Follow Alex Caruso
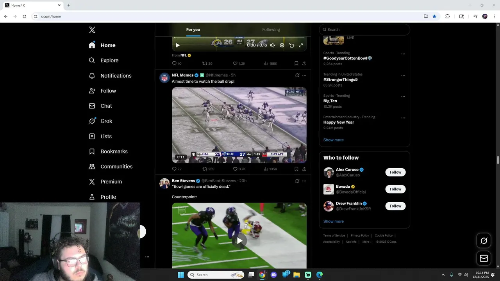The height and width of the screenshot is (281, 500). click(395, 172)
